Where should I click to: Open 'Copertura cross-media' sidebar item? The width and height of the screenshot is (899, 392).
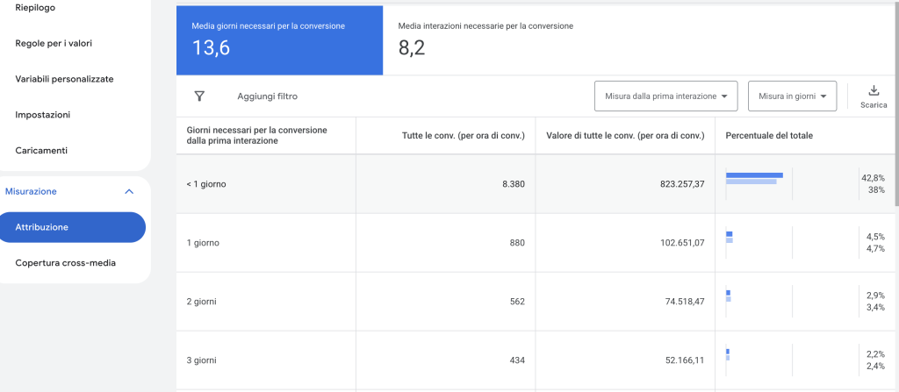click(65, 263)
